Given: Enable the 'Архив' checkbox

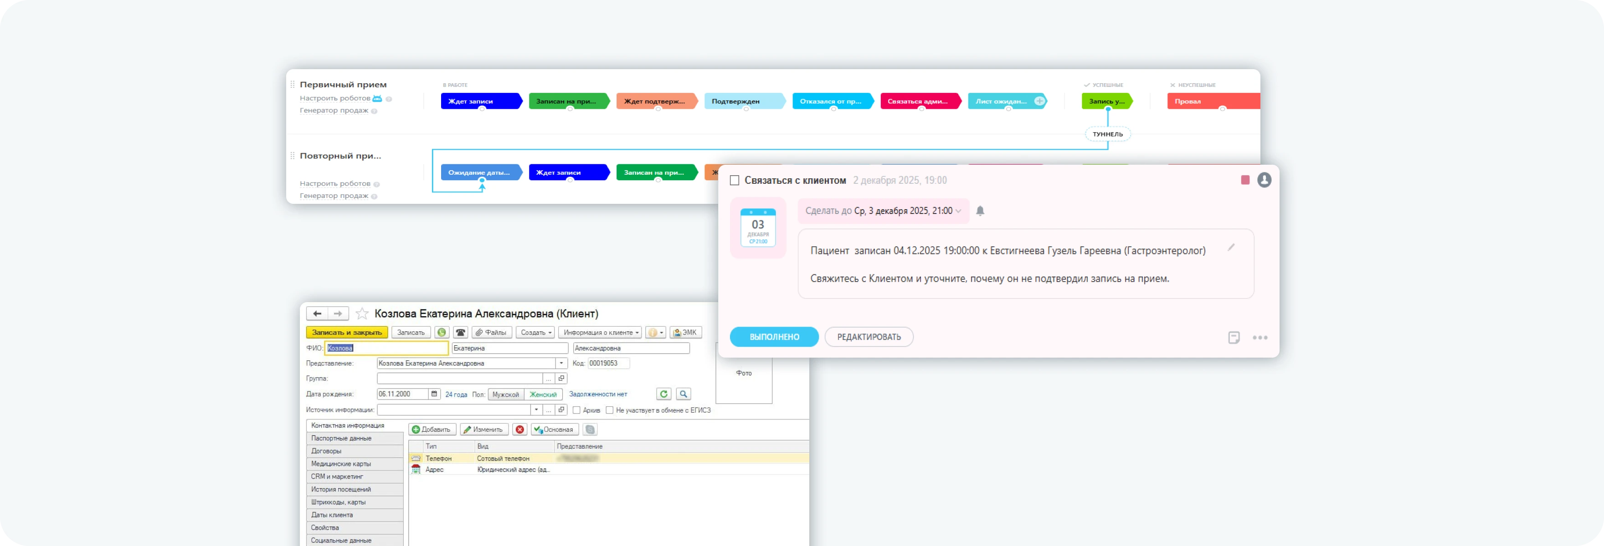Looking at the screenshot, I should (576, 410).
